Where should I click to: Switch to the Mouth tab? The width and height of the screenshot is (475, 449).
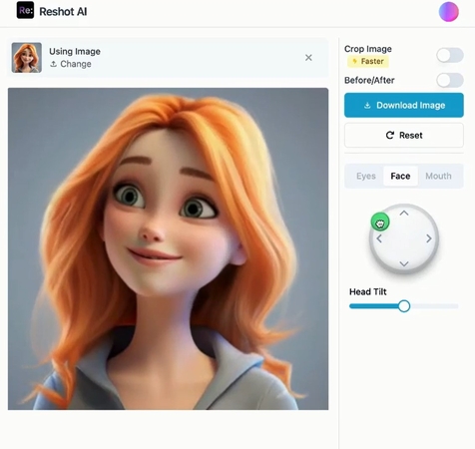pos(438,176)
